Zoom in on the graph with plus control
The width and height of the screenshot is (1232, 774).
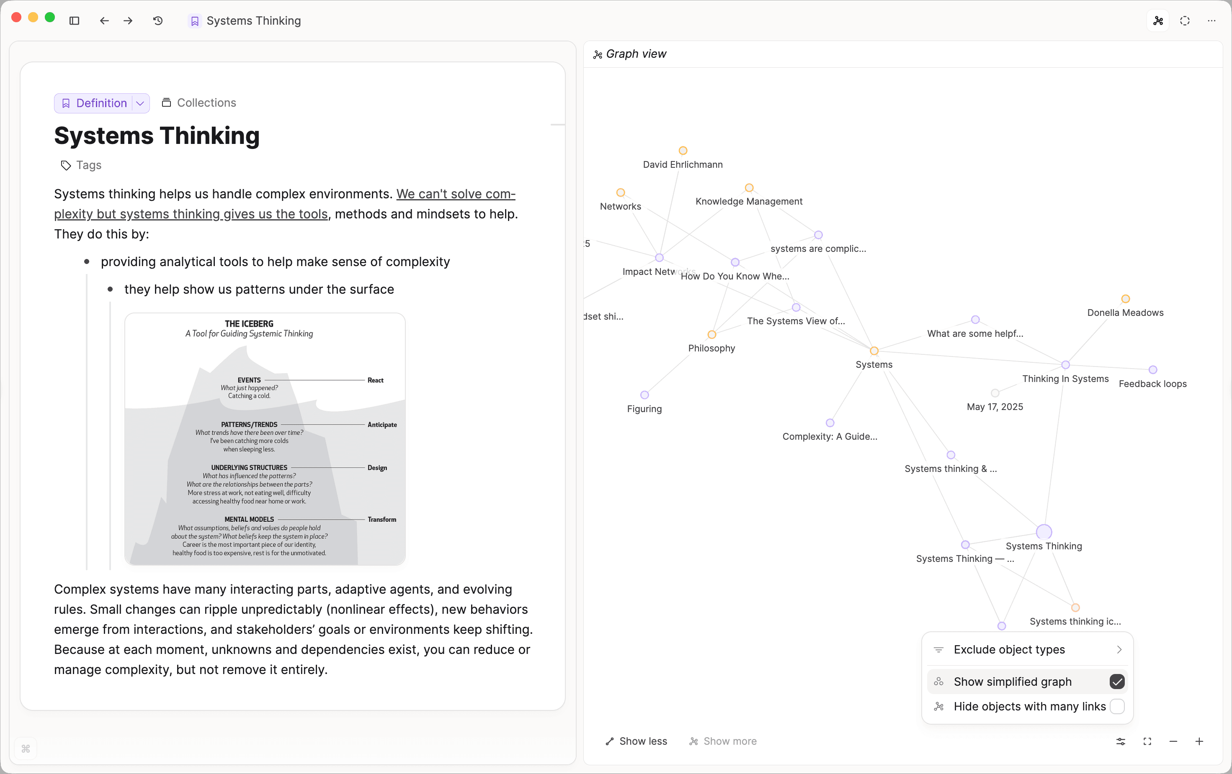[x=1200, y=741]
